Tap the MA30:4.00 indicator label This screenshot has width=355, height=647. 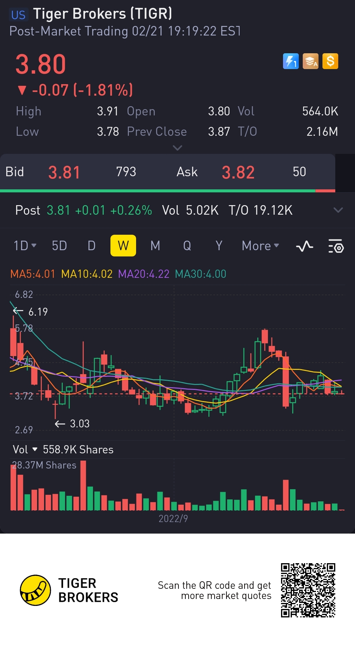(x=201, y=274)
